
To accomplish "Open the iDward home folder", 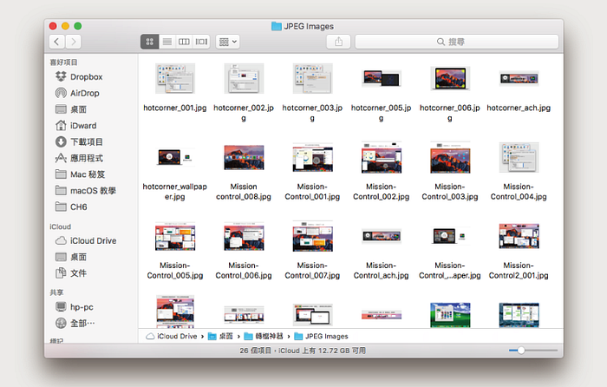I will pos(76,126).
